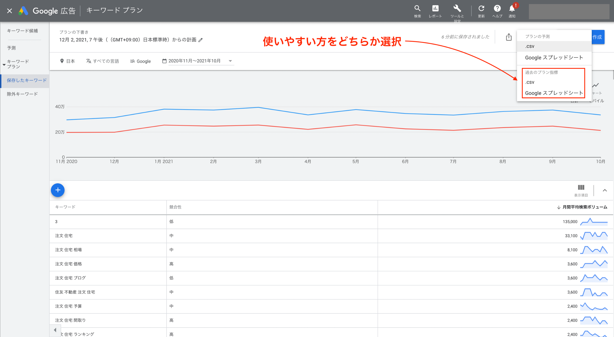614x337 pixels.
Task: Click the 更新 refresh icon
Action: click(481, 12)
